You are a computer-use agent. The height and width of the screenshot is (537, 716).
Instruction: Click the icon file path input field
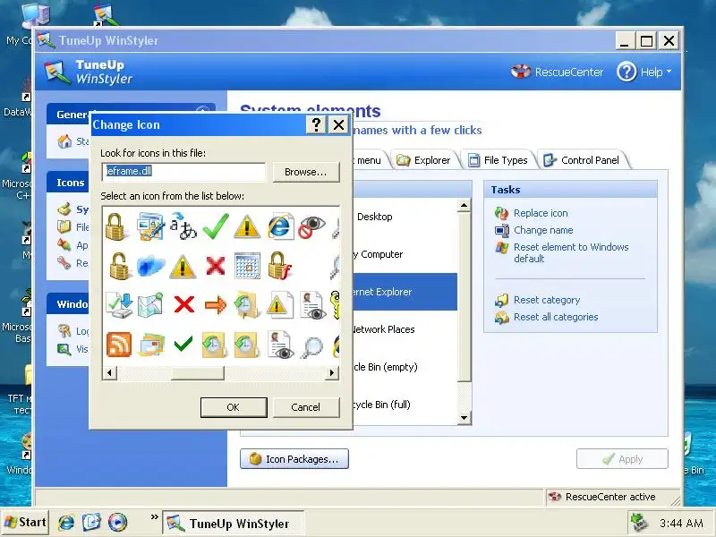click(183, 172)
